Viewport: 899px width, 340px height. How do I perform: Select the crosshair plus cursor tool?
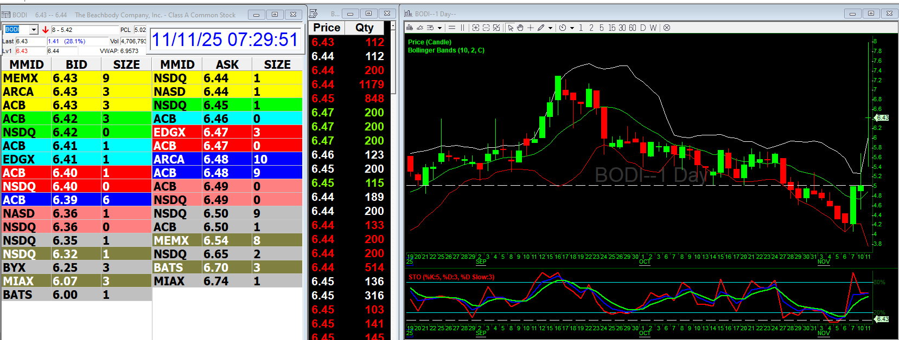click(x=531, y=28)
